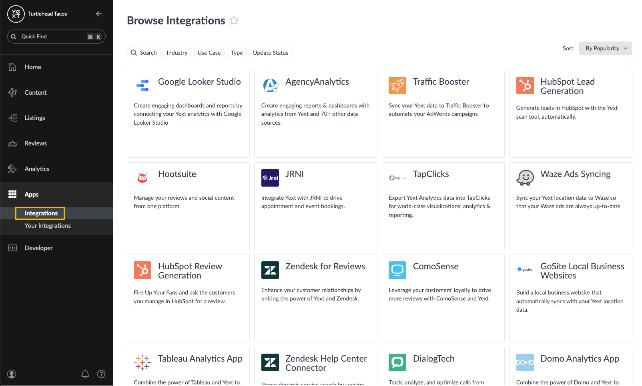642x386 pixels.
Task: Open the Traffic Booster integration title
Action: click(441, 82)
